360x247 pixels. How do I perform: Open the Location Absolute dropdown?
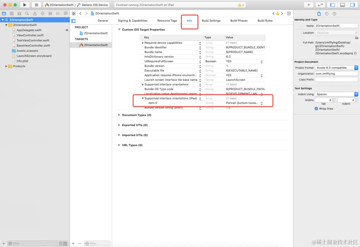point(336,33)
